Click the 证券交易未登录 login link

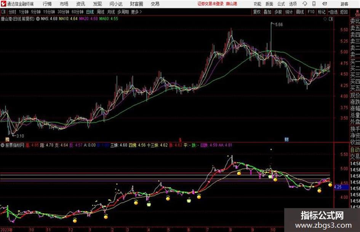pos(210,4)
